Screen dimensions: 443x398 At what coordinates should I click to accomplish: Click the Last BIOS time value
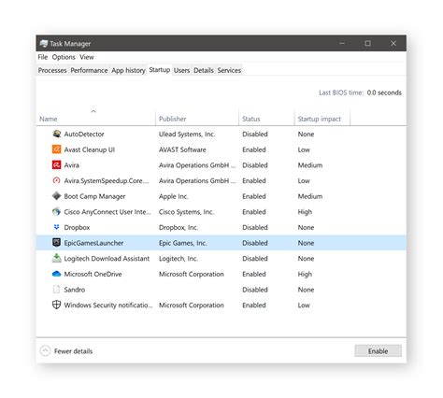(x=384, y=92)
